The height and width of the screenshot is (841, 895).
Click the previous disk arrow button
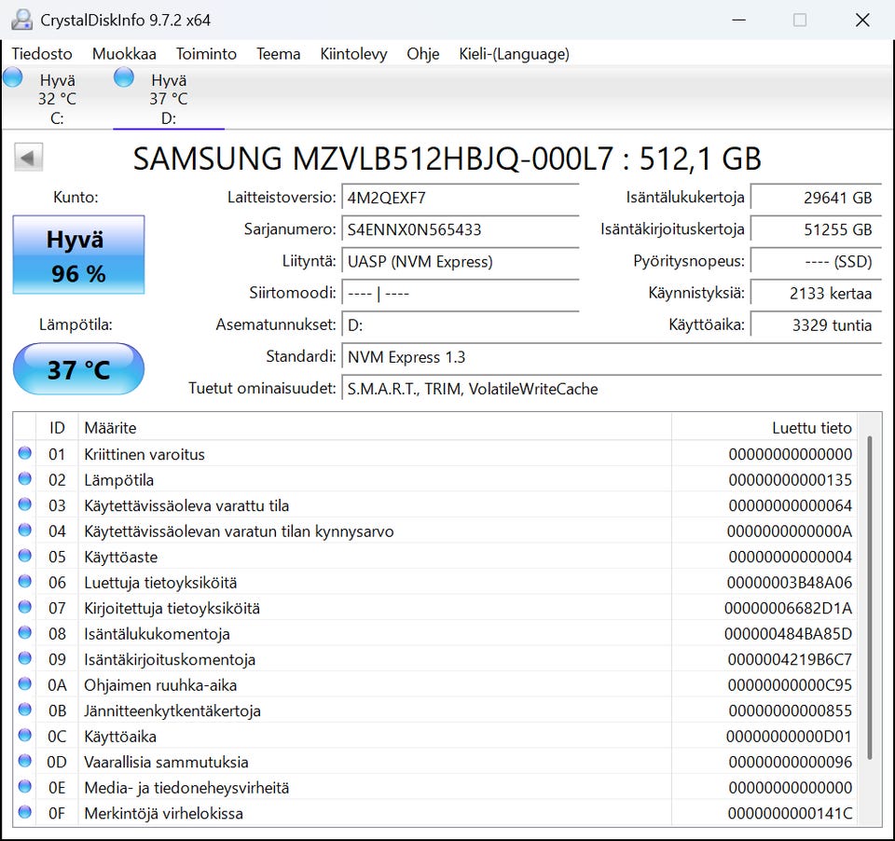coord(28,158)
